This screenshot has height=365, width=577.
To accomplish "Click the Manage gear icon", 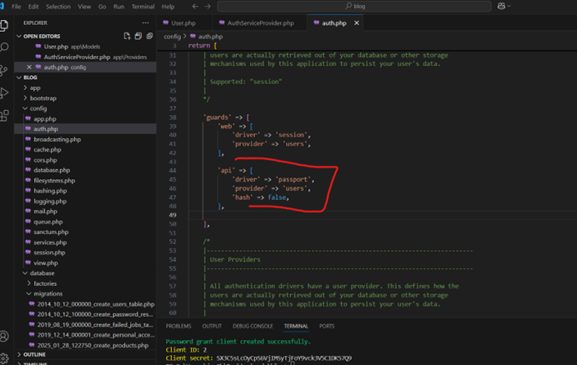I will click(5, 357).
